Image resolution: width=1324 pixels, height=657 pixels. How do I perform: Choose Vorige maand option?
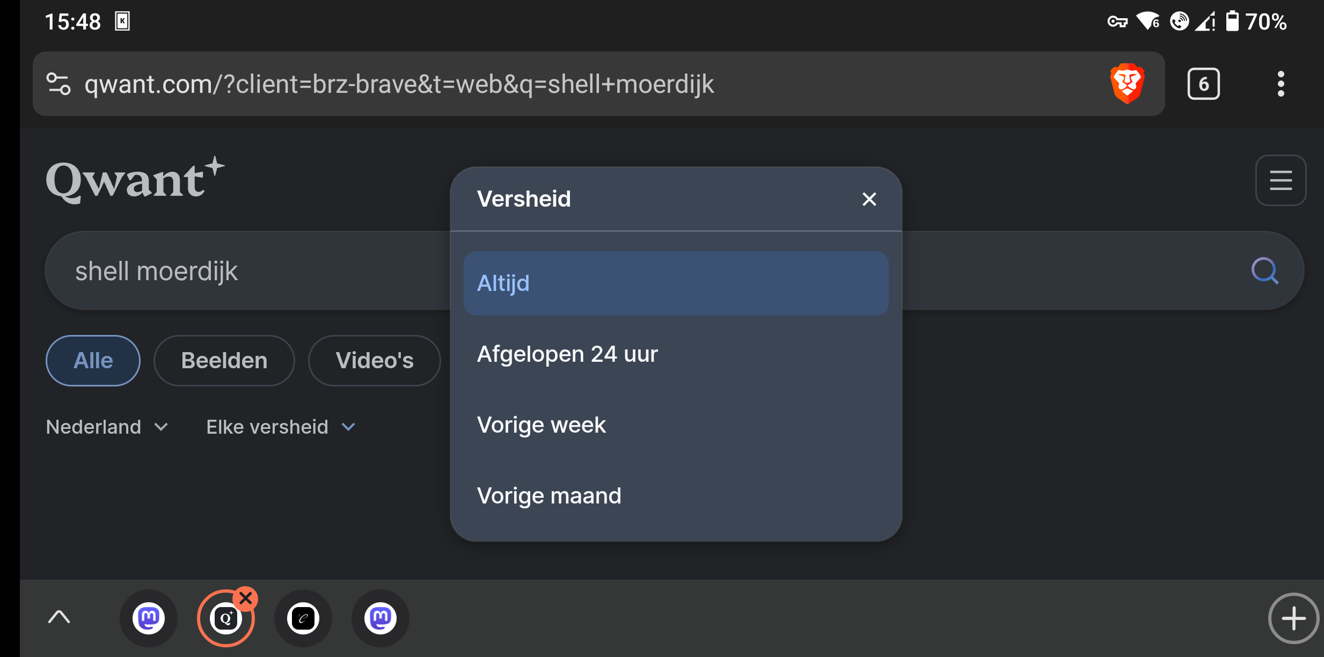(676, 495)
